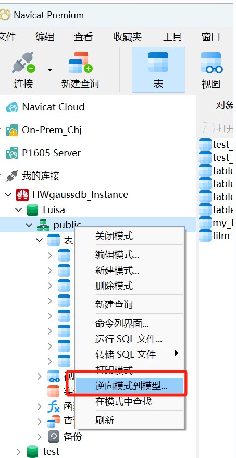236x458 pixels.
Task: Click the Navicat Cloud icon
Action: click(12, 107)
